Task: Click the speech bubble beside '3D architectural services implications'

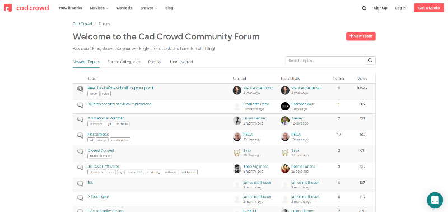Action: point(80,105)
